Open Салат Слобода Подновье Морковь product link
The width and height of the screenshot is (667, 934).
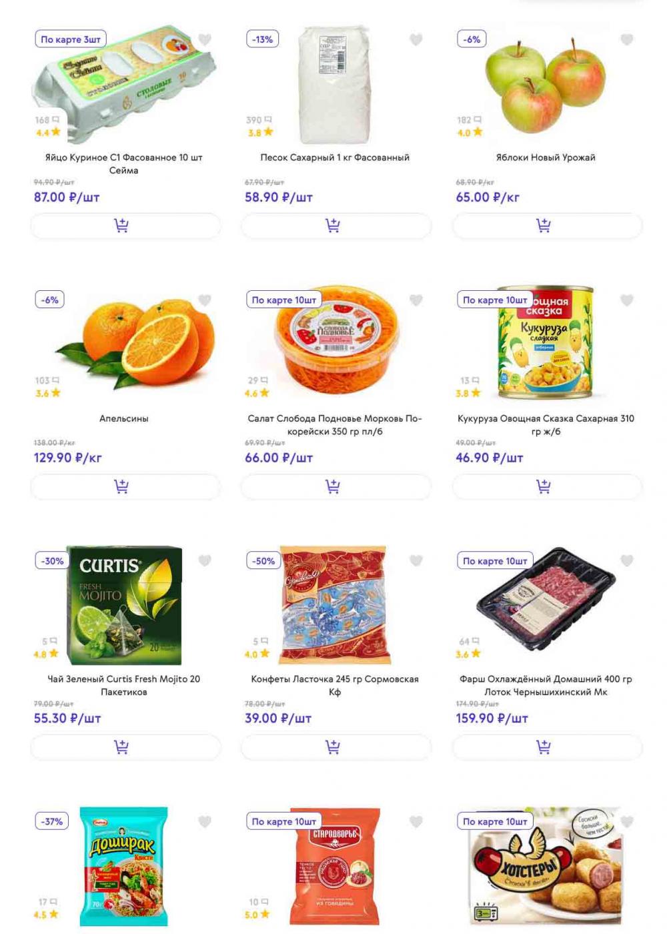coord(335,425)
